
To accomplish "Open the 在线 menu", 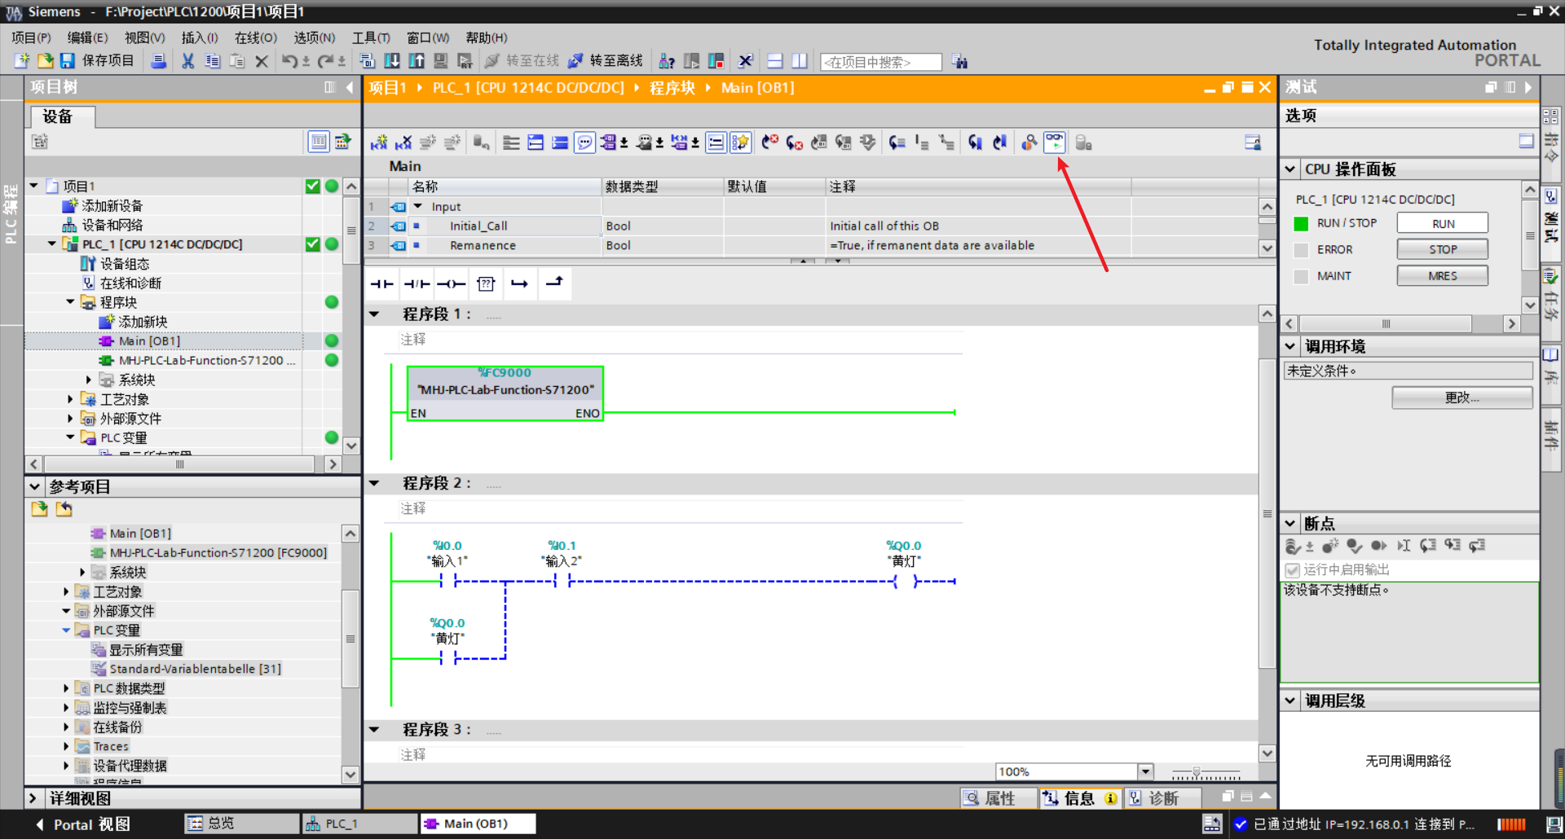I will pos(254,37).
